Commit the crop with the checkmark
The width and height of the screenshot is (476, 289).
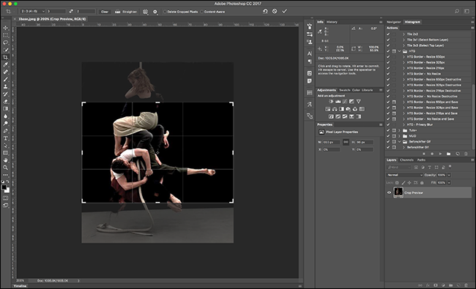tap(284, 11)
